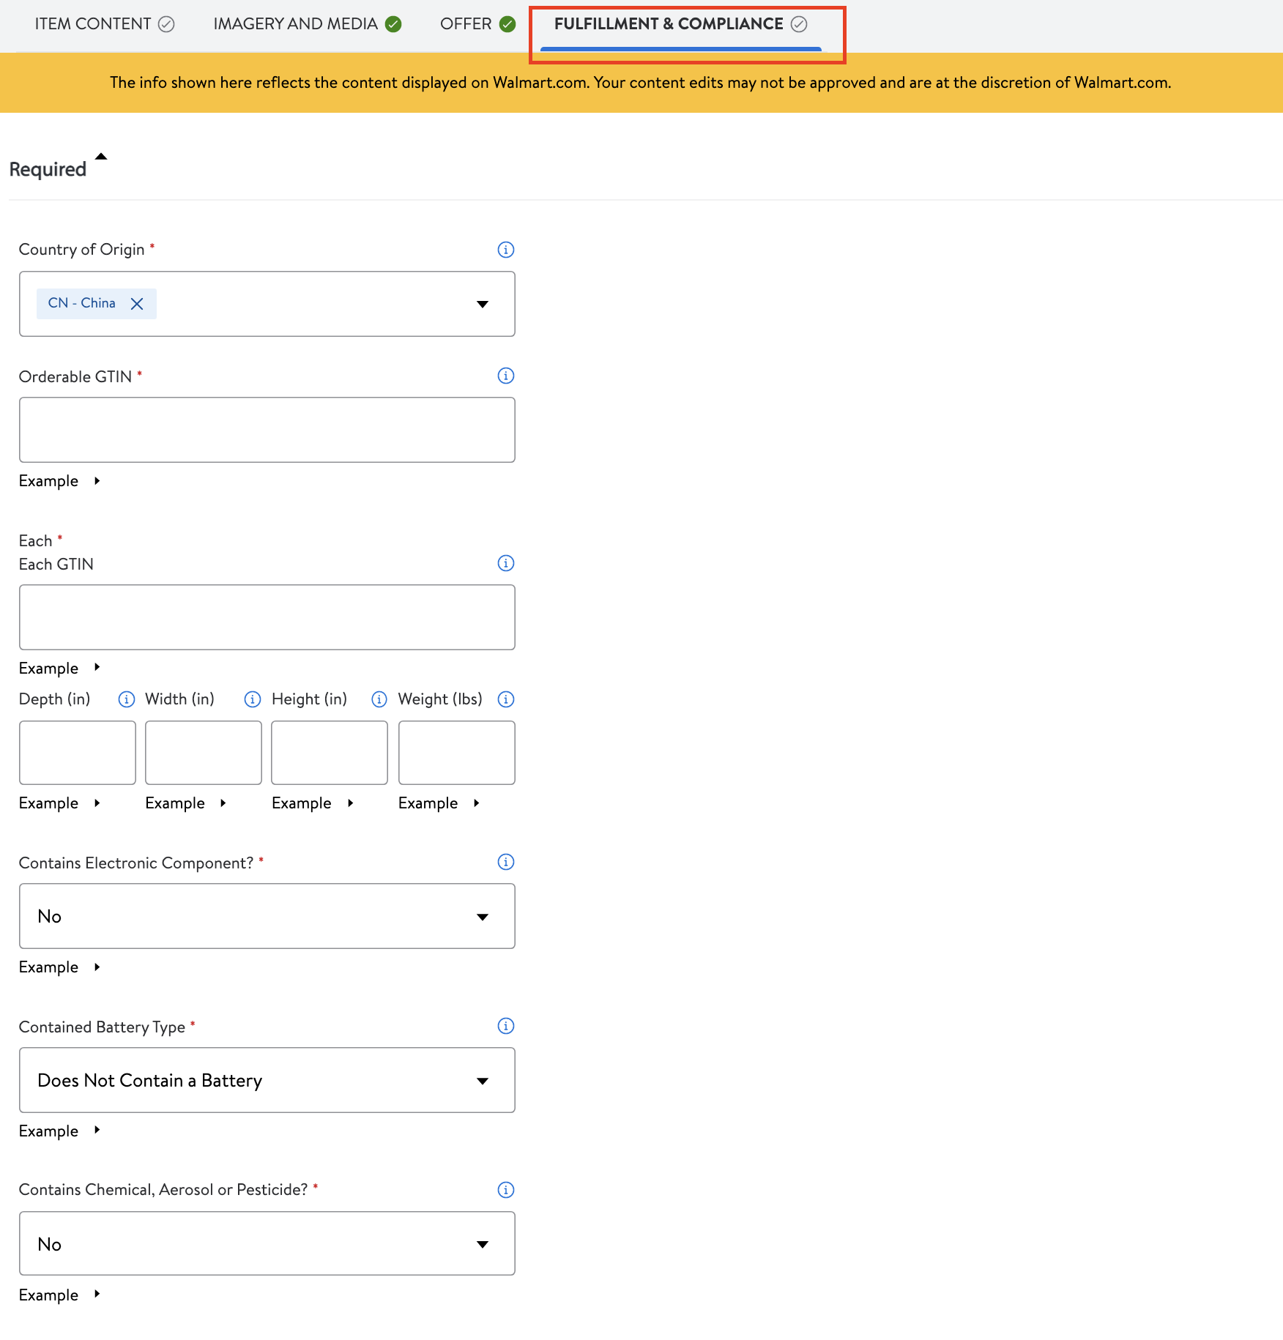The width and height of the screenshot is (1283, 1340).
Task: Remove the CN - China tag
Action: pyautogui.click(x=137, y=304)
